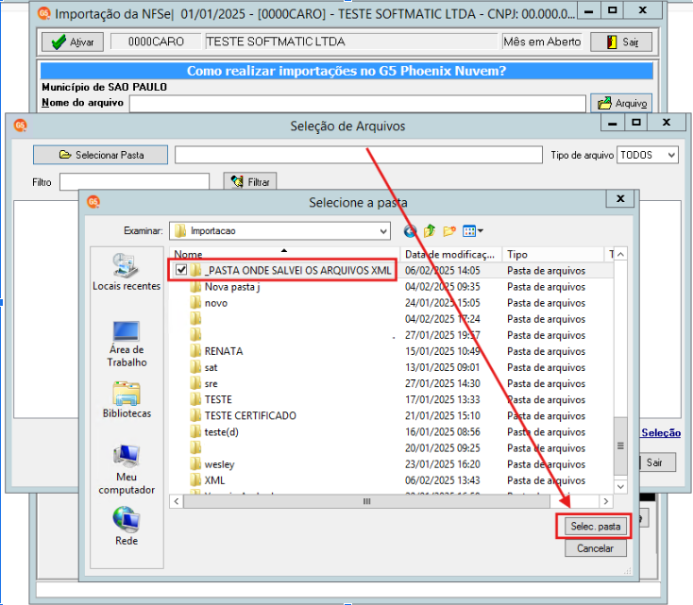The width and height of the screenshot is (693, 605).
Task: Click Arquivo button beside file name
Action: pyautogui.click(x=621, y=104)
